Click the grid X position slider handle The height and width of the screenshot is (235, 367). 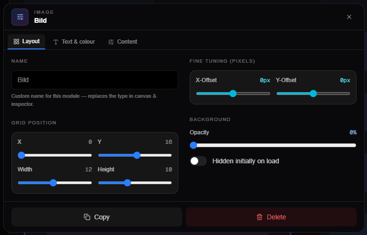pyautogui.click(x=21, y=155)
